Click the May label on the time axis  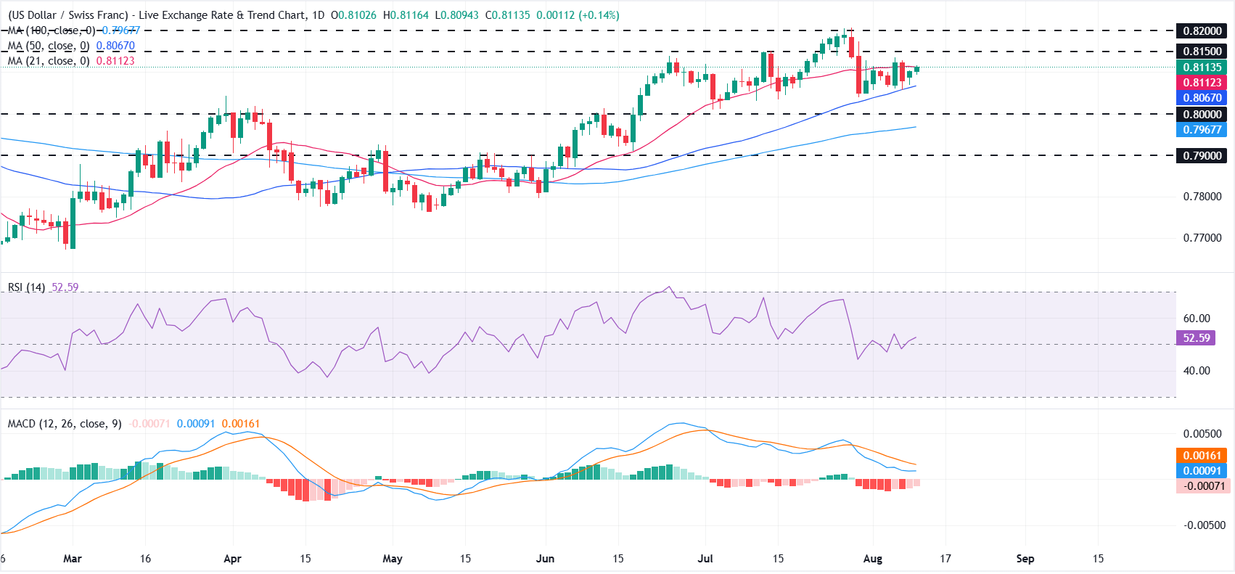tap(393, 559)
